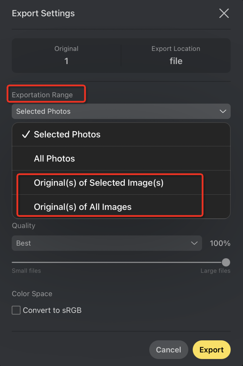The height and width of the screenshot is (366, 243).
Task: Click the Quality dropdown chevron arrow
Action: pyautogui.click(x=194, y=243)
